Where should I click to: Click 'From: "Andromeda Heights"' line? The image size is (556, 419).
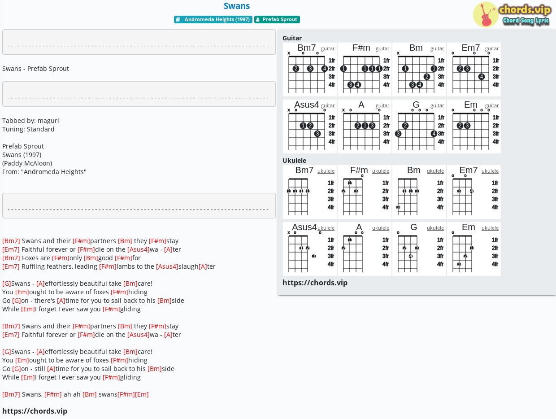[44, 172]
